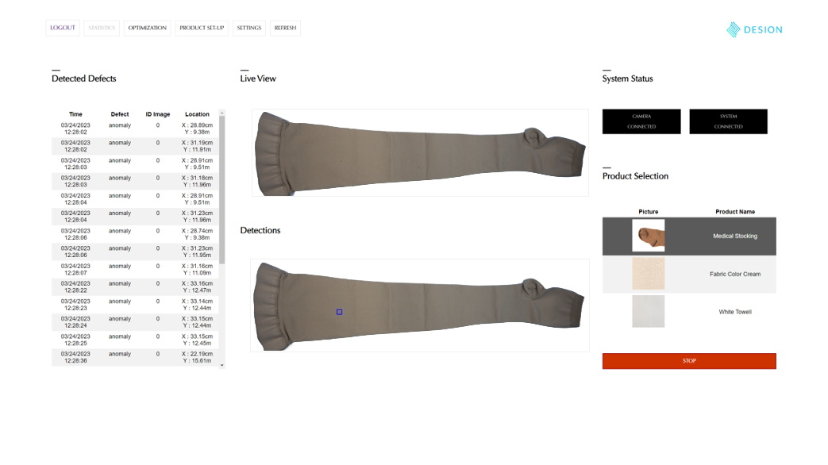Screen dimensions: 828x465
Task: Click the Detections heading
Action: pyautogui.click(x=260, y=231)
